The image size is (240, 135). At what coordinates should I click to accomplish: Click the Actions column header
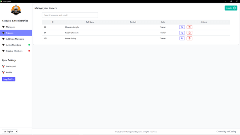pos(204,22)
